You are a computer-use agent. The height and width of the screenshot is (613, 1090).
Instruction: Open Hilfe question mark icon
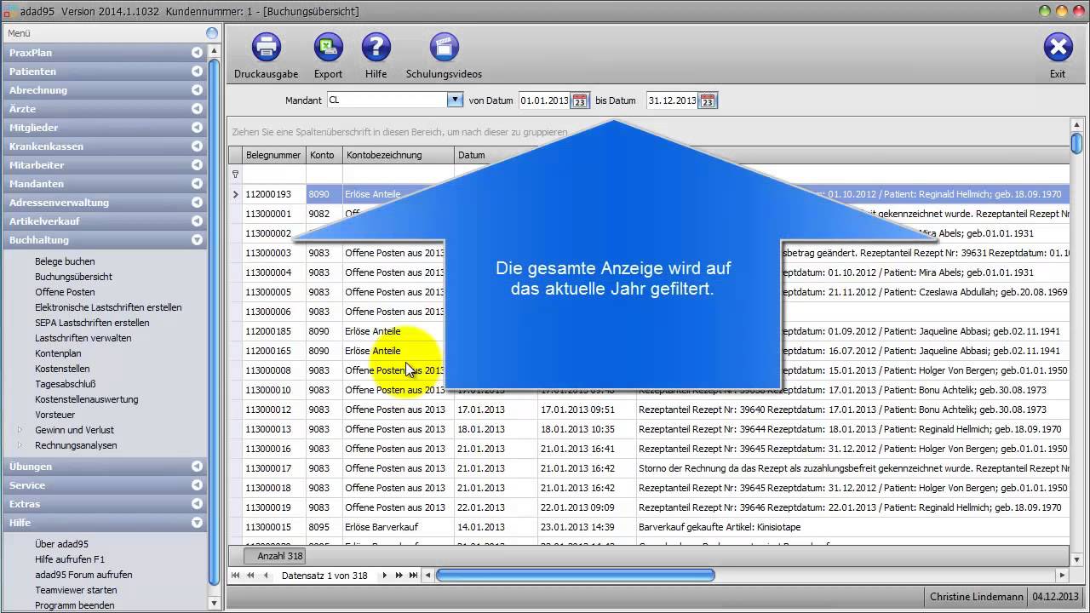376,48
